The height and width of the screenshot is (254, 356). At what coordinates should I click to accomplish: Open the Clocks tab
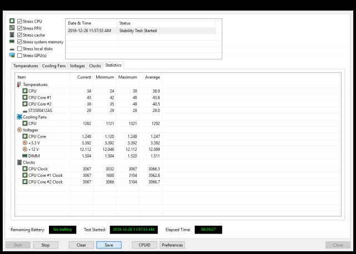click(95, 65)
